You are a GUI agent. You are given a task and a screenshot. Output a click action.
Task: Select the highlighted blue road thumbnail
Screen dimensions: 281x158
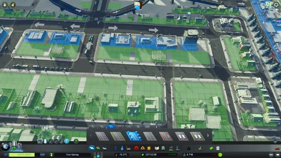133,136
